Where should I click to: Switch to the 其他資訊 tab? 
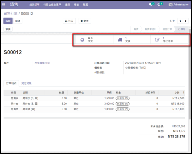[27, 83]
